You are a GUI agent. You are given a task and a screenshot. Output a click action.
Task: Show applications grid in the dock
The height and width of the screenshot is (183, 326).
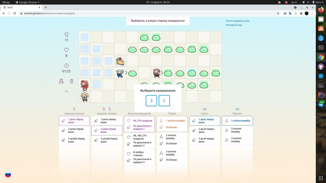coord(321,178)
